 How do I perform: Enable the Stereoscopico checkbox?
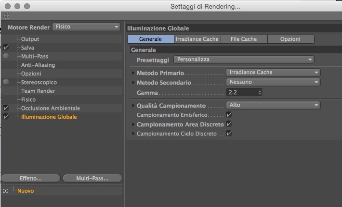(6, 82)
